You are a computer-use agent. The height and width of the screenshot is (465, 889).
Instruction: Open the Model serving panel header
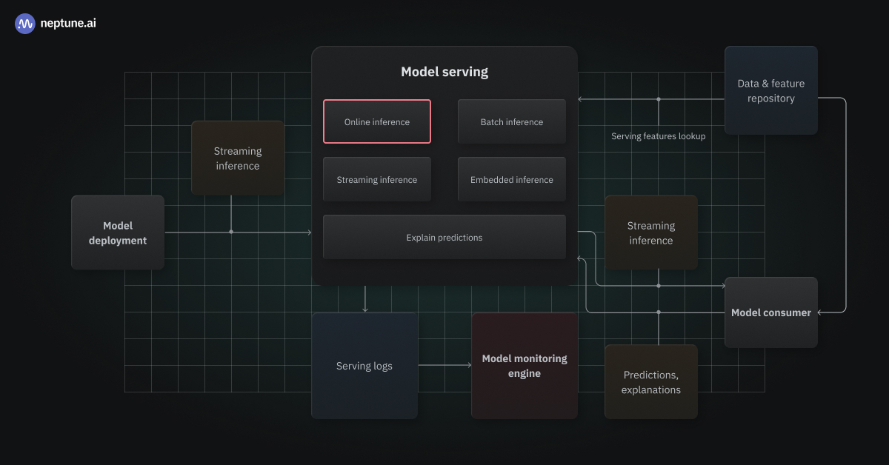444,71
